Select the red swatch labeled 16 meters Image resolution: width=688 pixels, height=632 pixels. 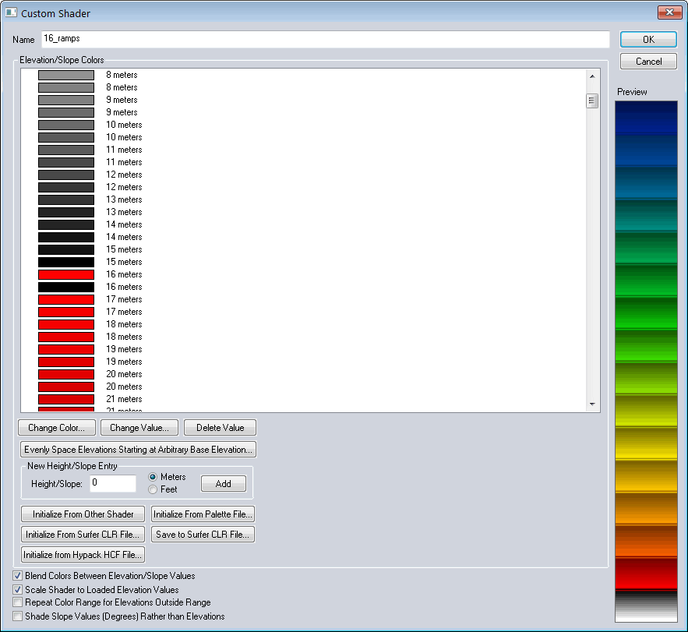tap(66, 274)
